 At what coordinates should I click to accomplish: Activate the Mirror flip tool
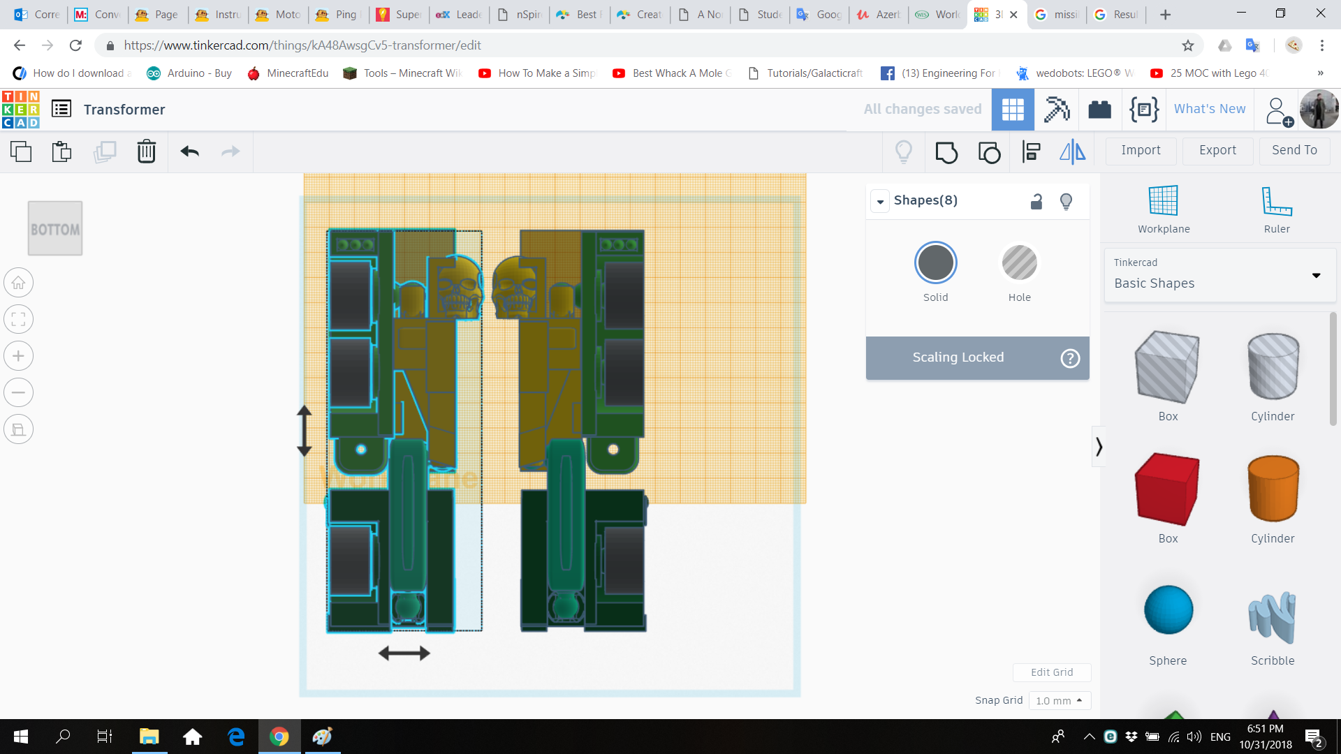point(1073,151)
